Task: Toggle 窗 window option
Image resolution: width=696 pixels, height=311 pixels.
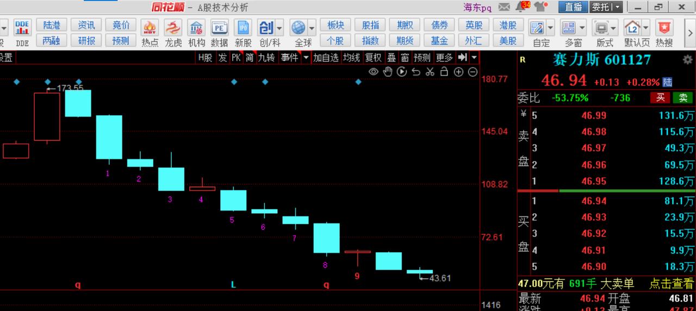Action: (x=405, y=58)
